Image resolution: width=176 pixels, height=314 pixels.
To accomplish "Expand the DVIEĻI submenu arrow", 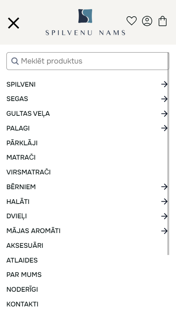I will [x=164, y=216].
